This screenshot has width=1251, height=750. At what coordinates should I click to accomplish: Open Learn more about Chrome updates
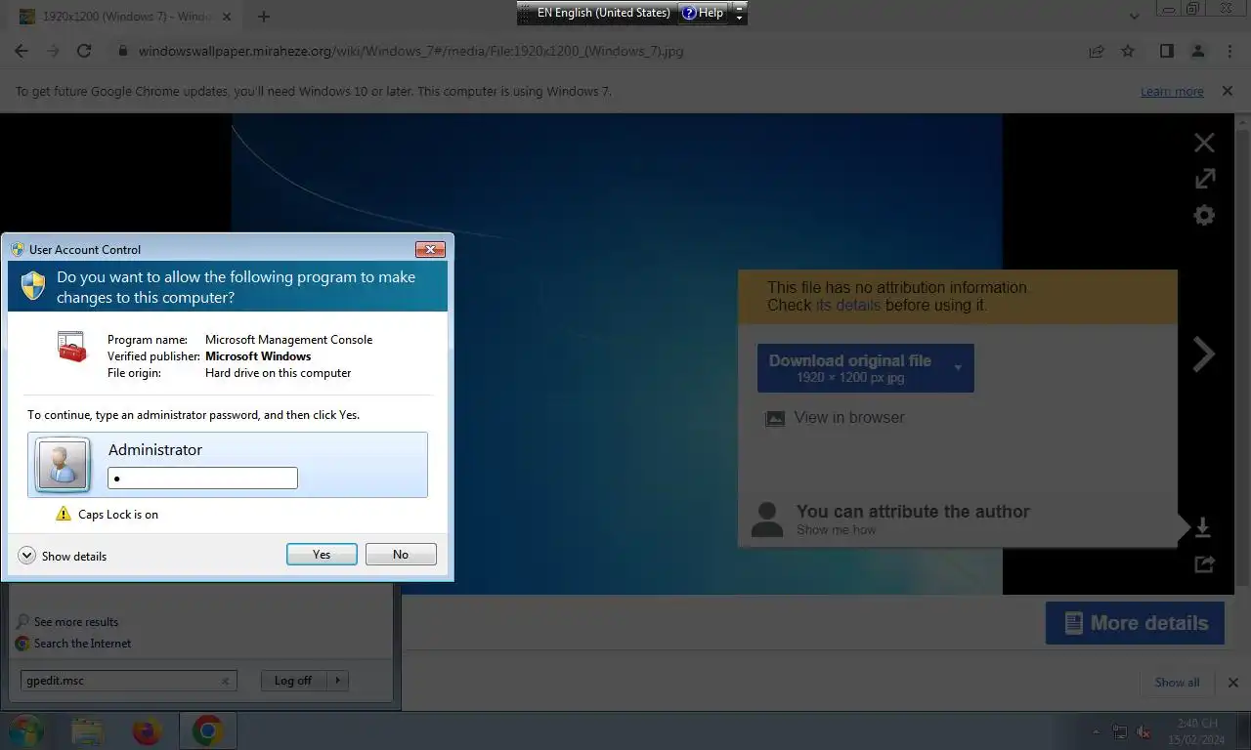1172,91
